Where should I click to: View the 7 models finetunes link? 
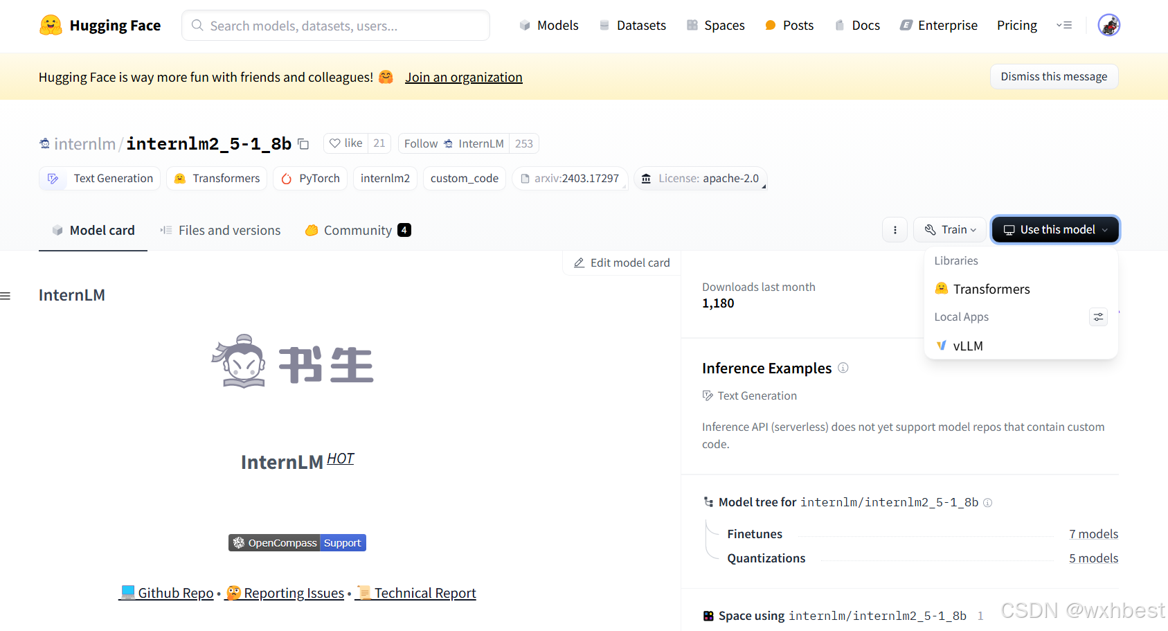point(1093,534)
